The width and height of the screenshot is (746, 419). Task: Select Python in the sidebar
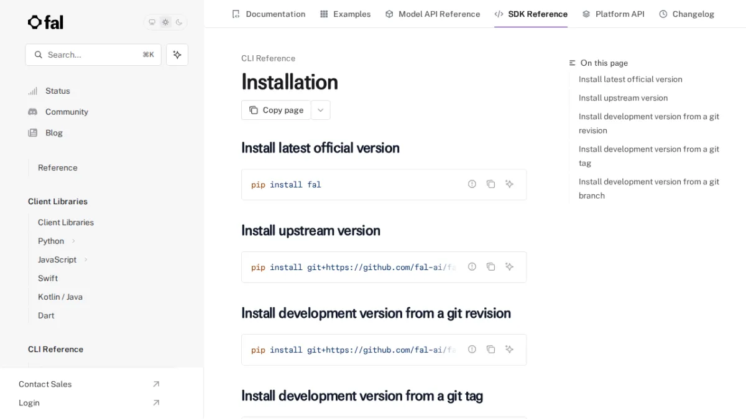tap(51, 241)
